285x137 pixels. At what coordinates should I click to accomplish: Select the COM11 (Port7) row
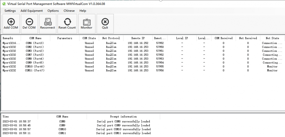click(x=35, y=70)
